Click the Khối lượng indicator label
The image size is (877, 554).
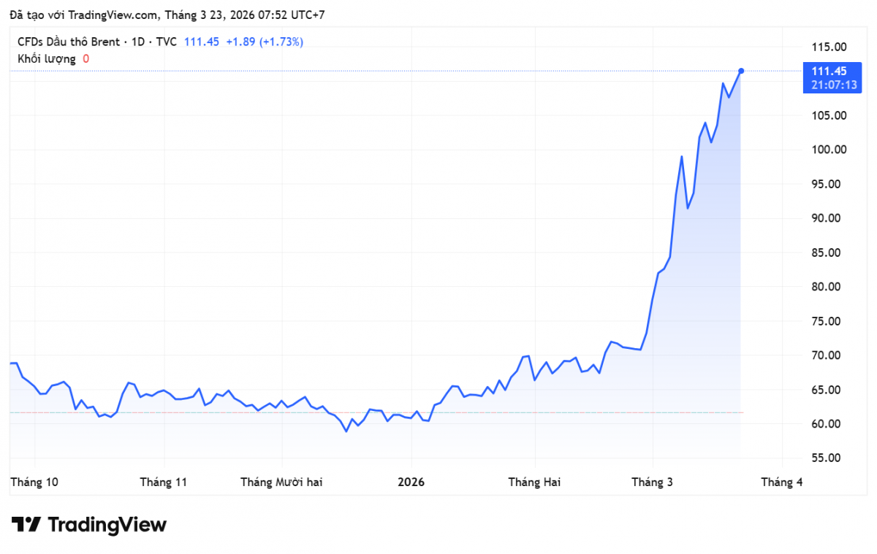(x=46, y=58)
